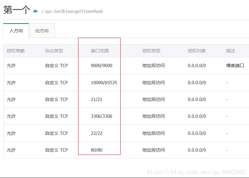
Task: Click 地址段访问 in the 3306/3306 row
Action: click(154, 116)
